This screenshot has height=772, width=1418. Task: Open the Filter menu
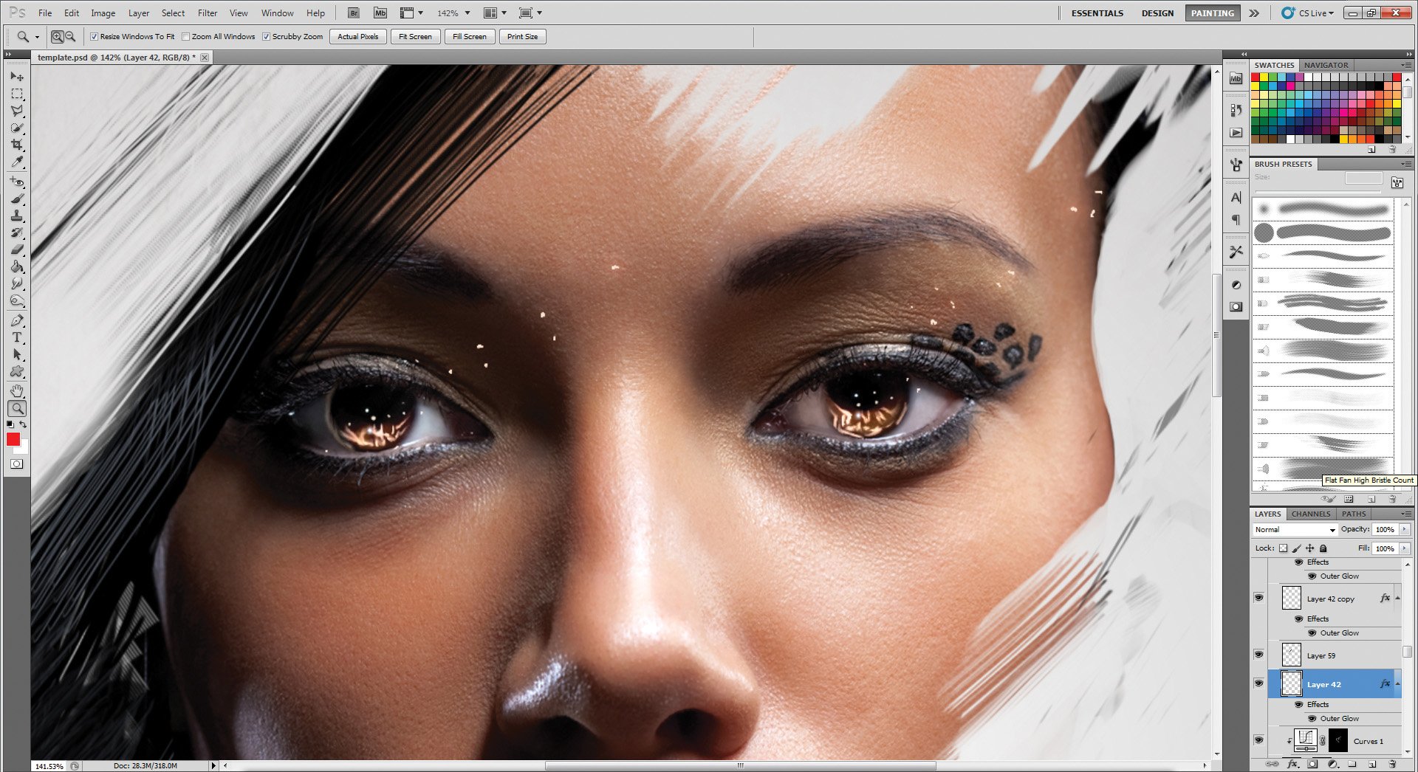(x=207, y=13)
